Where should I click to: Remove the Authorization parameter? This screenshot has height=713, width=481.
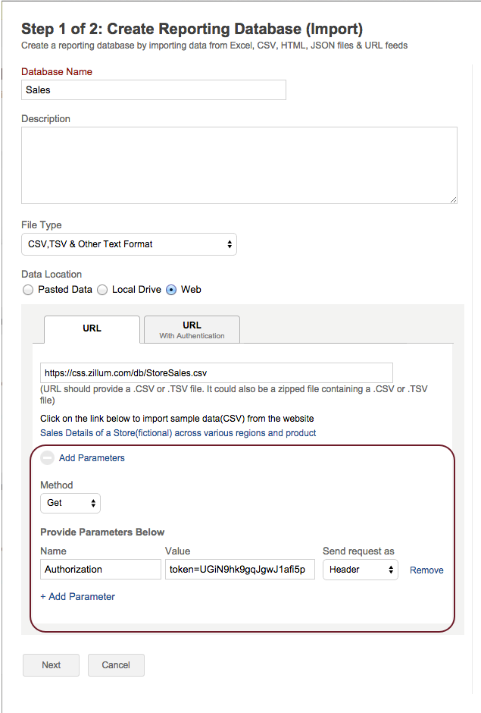426,570
